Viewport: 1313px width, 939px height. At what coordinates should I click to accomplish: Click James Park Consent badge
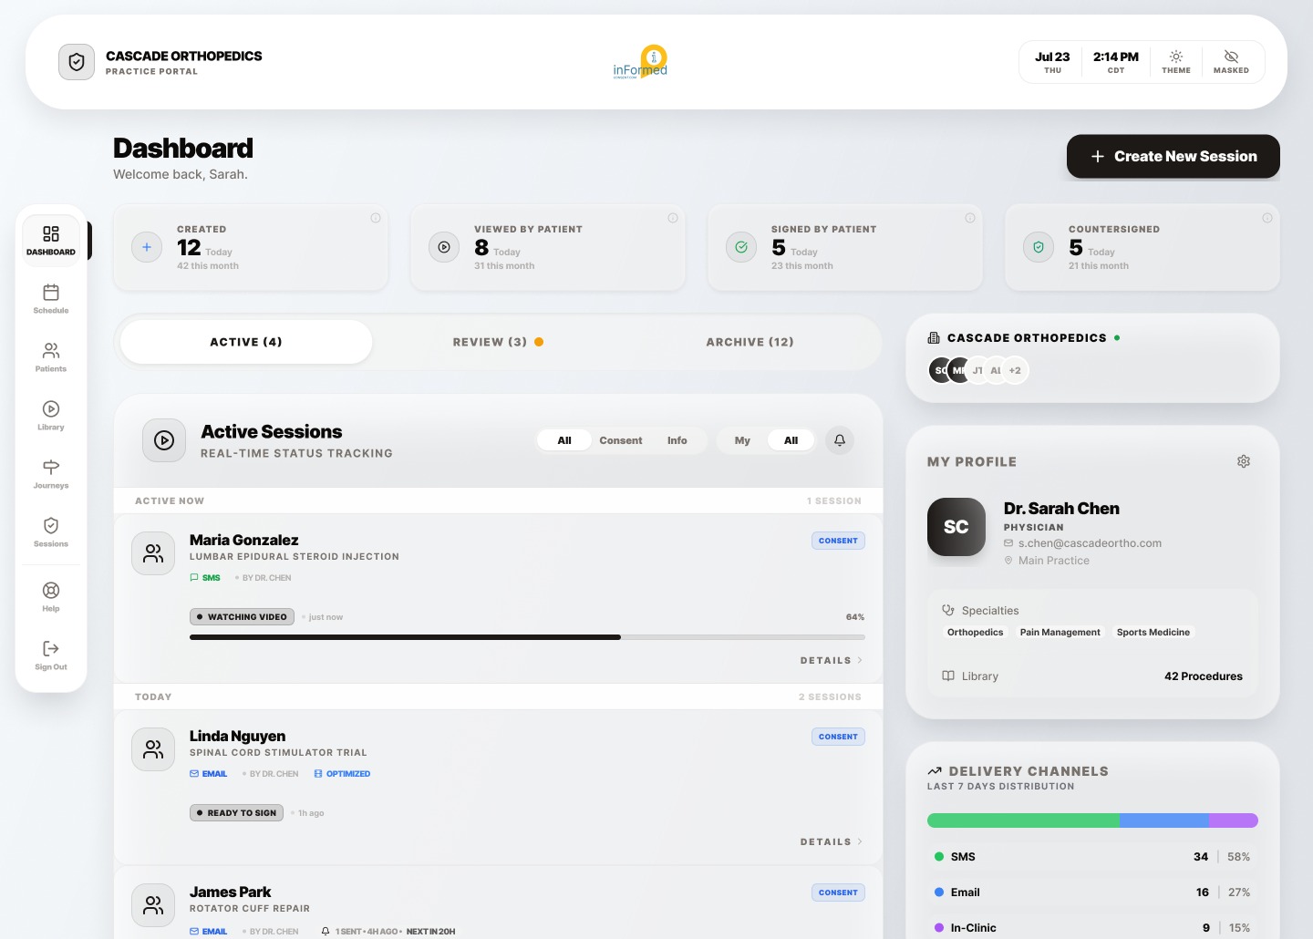pos(838,893)
